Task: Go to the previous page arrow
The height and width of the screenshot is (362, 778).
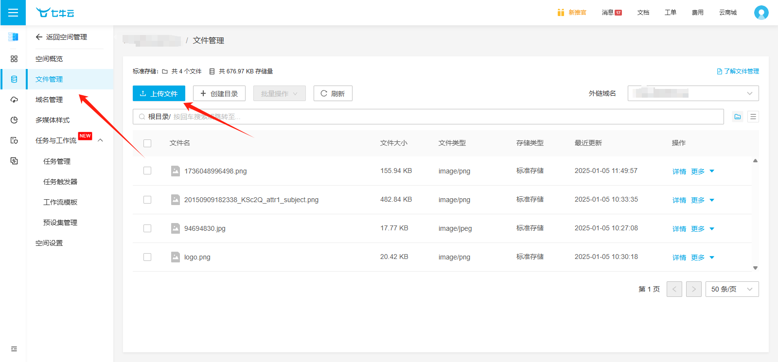Action: click(674, 289)
